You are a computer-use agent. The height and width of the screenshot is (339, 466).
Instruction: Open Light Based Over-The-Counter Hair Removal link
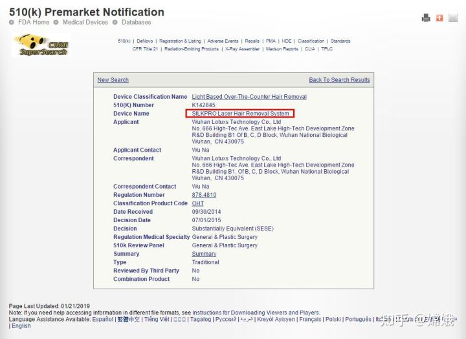[x=249, y=97]
